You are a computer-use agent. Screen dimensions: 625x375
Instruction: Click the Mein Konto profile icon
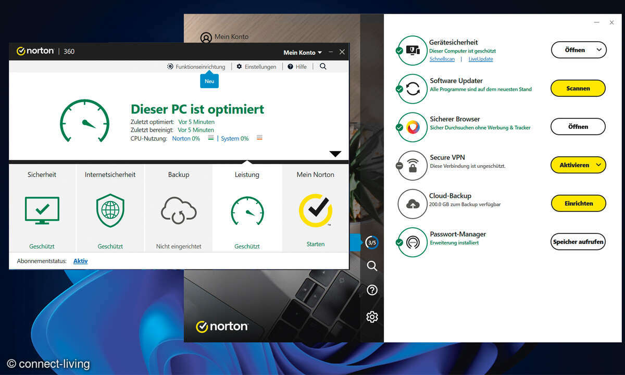pyautogui.click(x=206, y=37)
